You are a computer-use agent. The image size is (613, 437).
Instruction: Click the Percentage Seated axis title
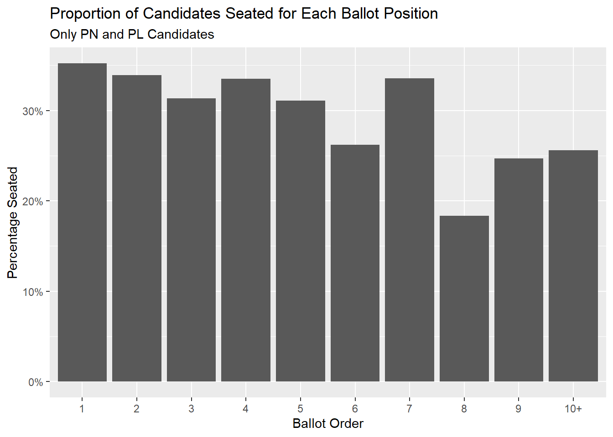pos(12,223)
